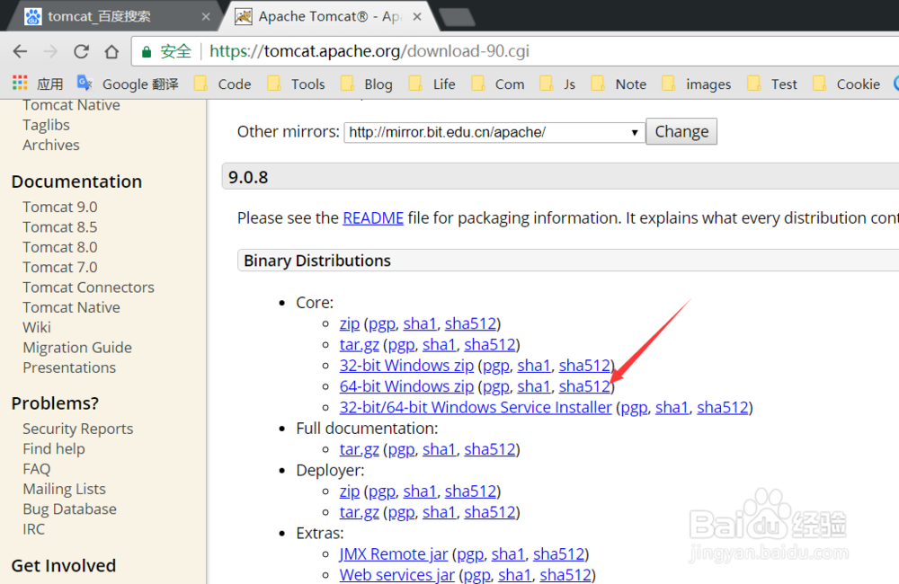Open Tomcat Native under Documentation
This screenshot has height=584, width=899.
pyautogui.click(x=72, y=307)
